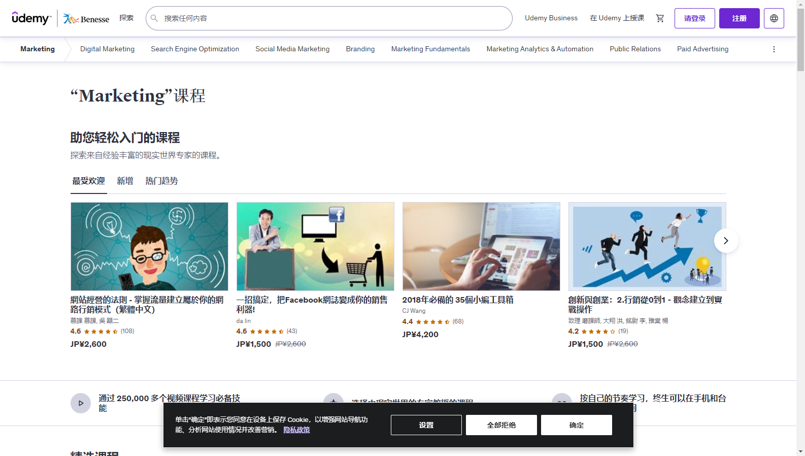Open the 隐私政策 privacy policy link
This screenshot has width=805, height=456.
296,430
